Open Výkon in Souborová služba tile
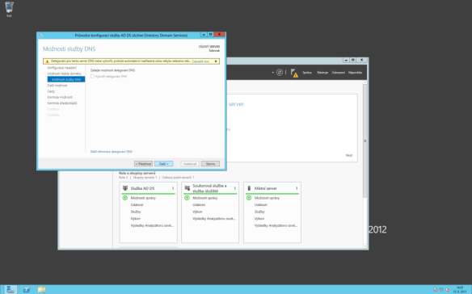The width and height of the screenshot is (472, 294). pos(197,212)
